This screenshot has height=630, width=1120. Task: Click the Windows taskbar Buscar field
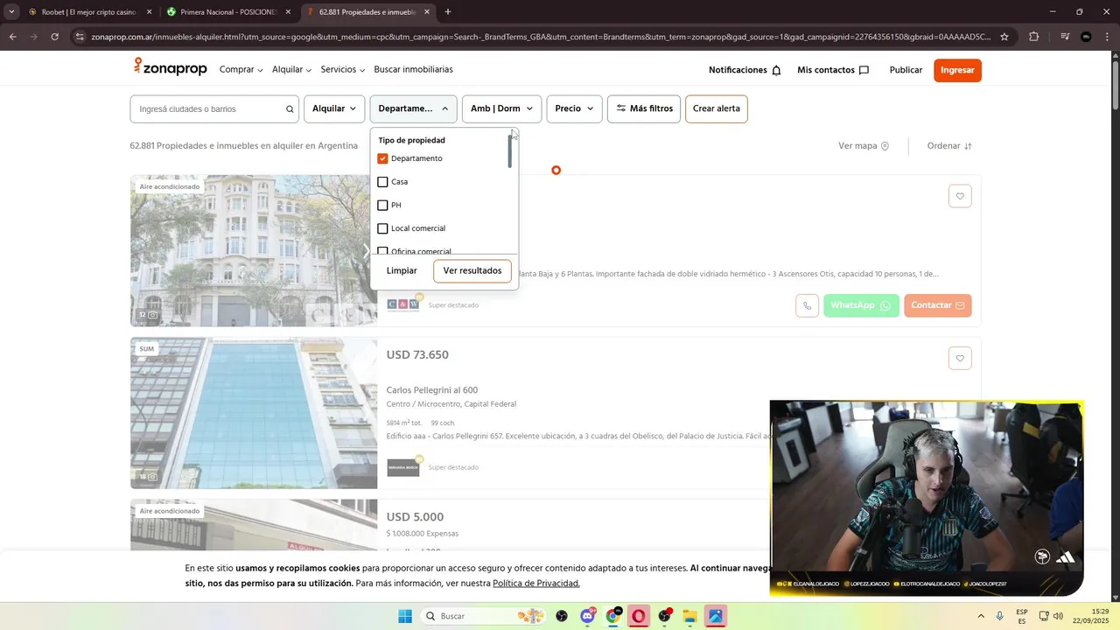484,616
